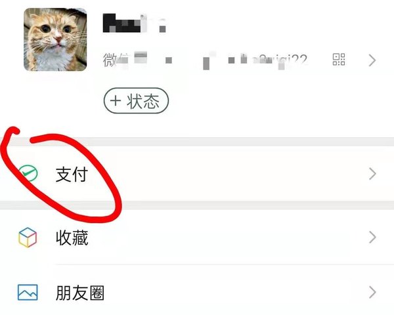
Task: Expand the 朋友圈 row chevron
Action: pos(372,293)
